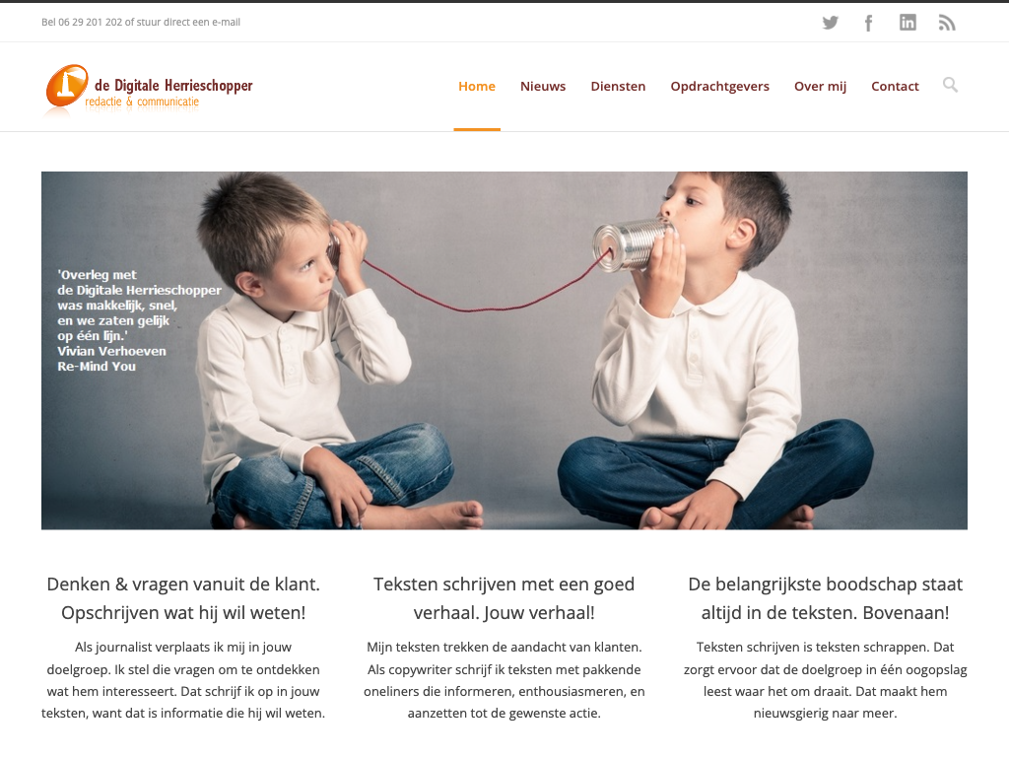
Task: Open the Twitter profile icon
Action: [x=830, y=23]
